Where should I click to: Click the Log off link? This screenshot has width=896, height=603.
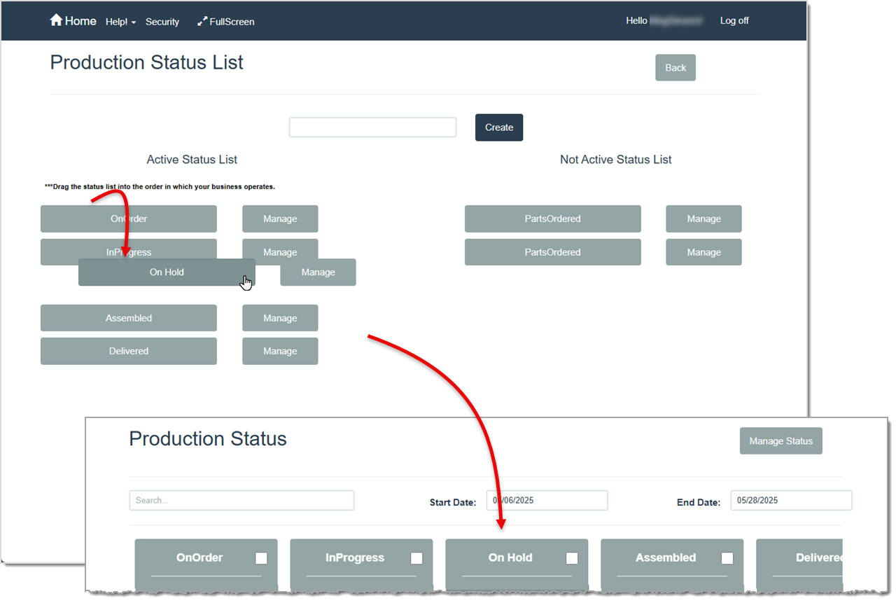click(x=734, y=20)
